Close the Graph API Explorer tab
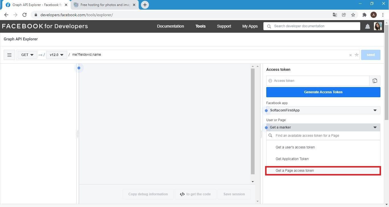The image size is (389, 207). (66, 5)
